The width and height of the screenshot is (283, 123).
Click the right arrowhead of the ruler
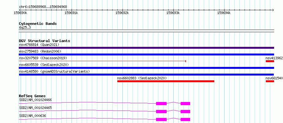(x=273, y=10)
